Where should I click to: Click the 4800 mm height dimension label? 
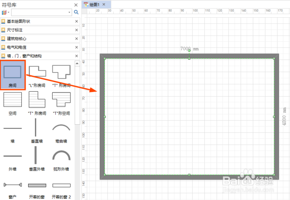point(285,116)
